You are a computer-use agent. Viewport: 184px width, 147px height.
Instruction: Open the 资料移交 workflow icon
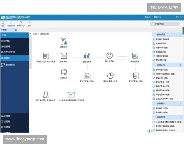[64, 42]
